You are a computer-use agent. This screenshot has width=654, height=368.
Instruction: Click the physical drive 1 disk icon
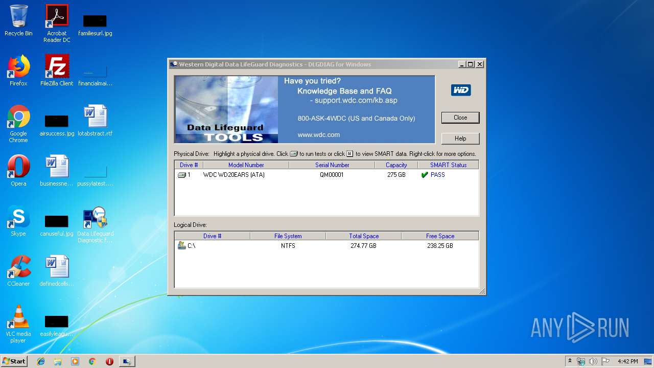pyautogui.click(x=182, y=175)
